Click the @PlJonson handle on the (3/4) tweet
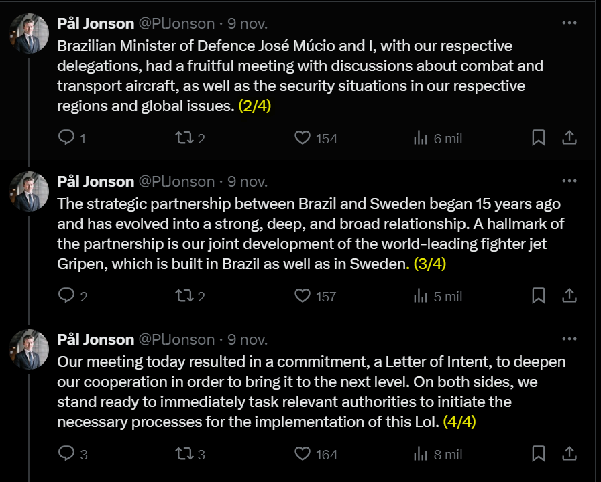 tap(176, 181)
